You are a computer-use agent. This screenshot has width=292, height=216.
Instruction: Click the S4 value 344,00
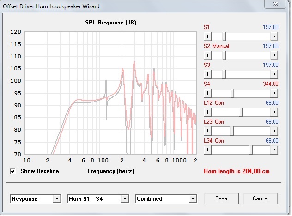coord(271,84)
